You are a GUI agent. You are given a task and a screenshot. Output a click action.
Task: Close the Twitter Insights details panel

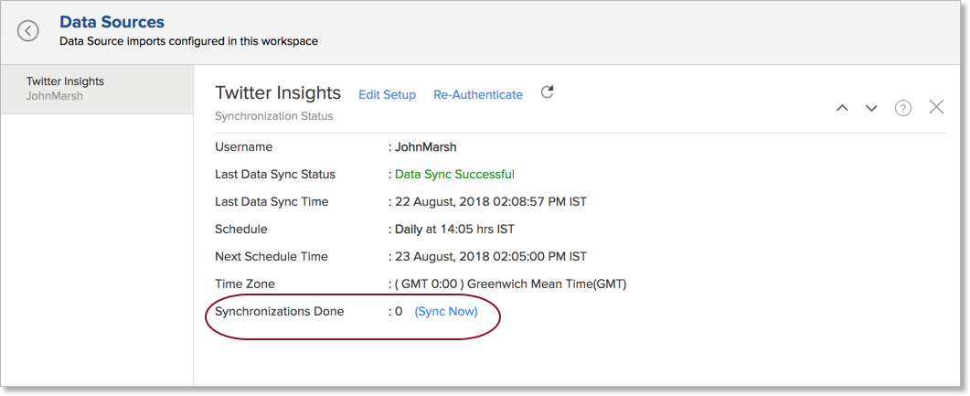[936, 107]
